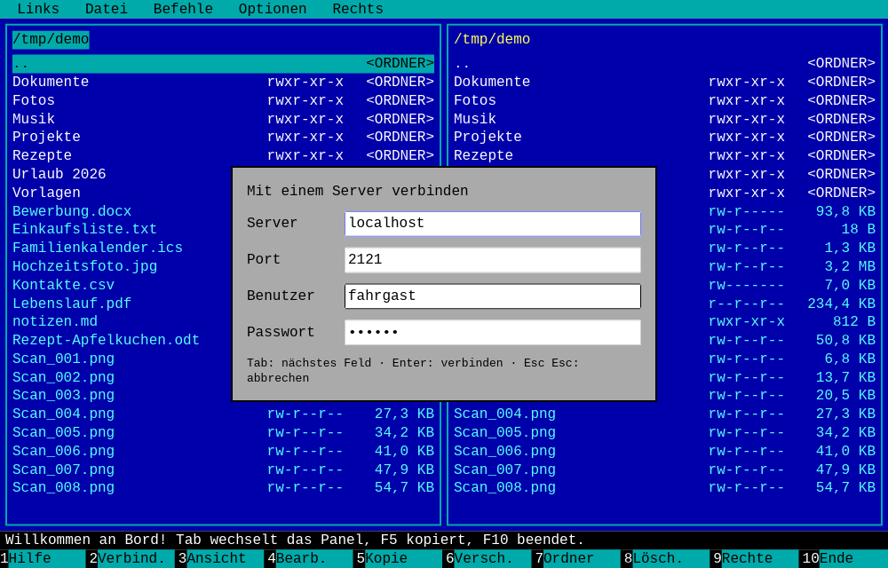Select Musik folder in right panel
888x568 pixels.
(664, 119)
